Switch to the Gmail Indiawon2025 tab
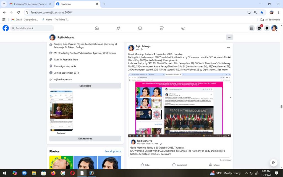This screenshot has width=283, height=177. [30, 4]
